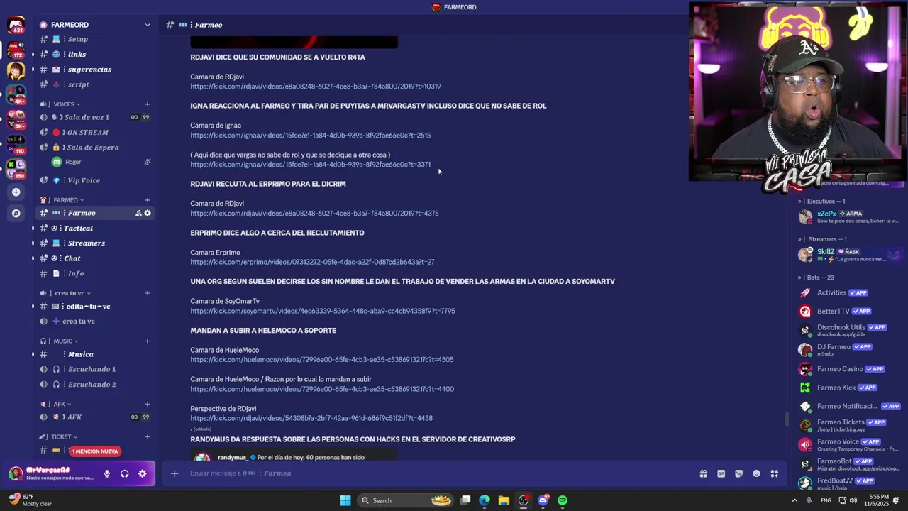Screen dimensions: 908x511
Task: Switch to Streamers channel
Action: 94,243
